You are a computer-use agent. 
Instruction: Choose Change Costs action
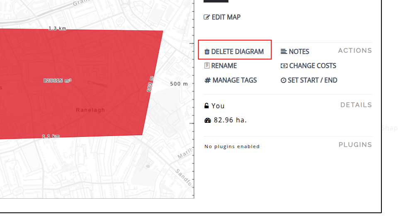(x=313, y=66)
